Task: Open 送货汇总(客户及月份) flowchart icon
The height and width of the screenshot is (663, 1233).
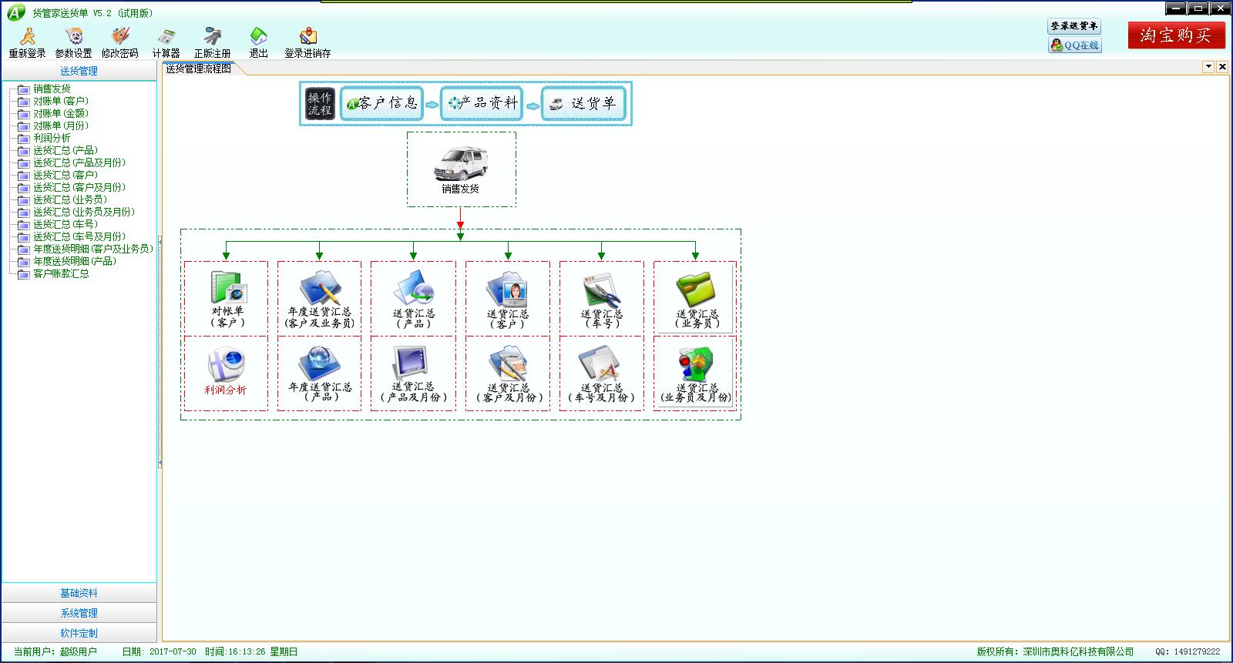Action: click(508, 373)
